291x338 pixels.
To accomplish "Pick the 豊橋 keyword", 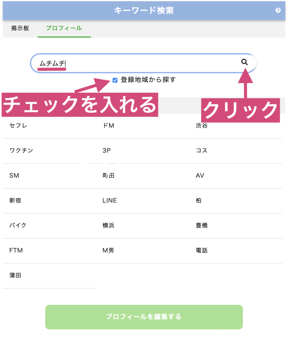I will (x=201, y=225).
